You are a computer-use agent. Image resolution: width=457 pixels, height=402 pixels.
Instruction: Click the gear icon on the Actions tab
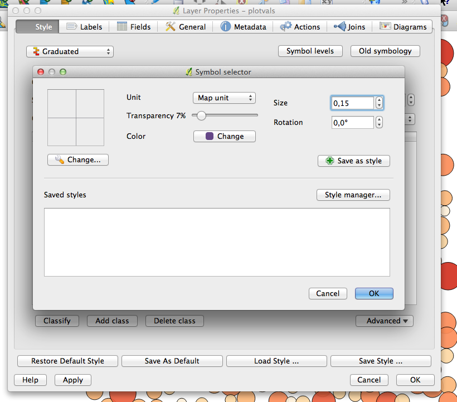[x=286, y=26]
